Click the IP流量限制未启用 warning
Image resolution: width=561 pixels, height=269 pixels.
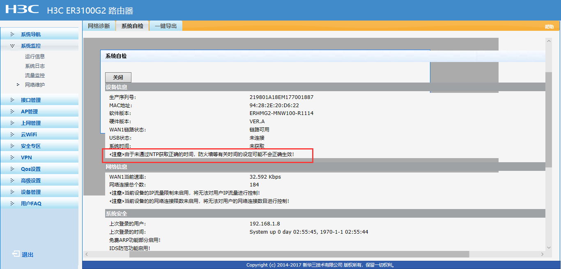click(184, 193)
